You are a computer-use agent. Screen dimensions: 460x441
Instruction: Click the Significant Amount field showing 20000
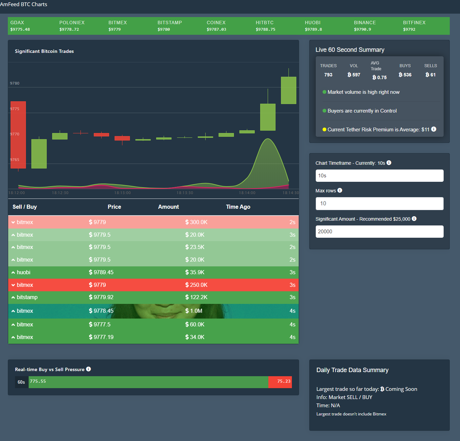(380, 232)
